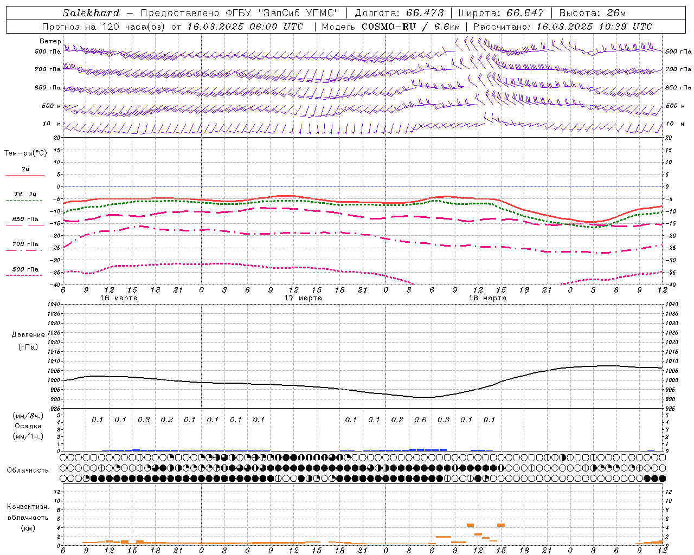Click the Давление panel label

pos(28,335)
